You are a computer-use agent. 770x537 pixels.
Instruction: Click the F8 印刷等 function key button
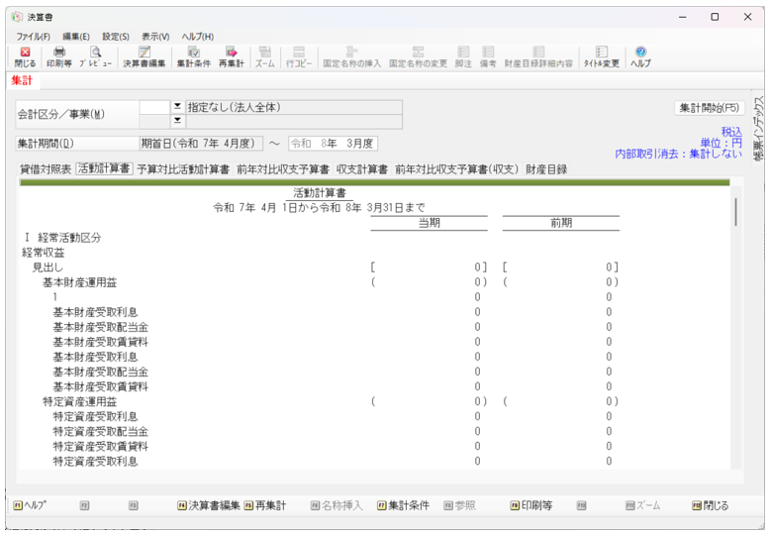tap(531, 505)
